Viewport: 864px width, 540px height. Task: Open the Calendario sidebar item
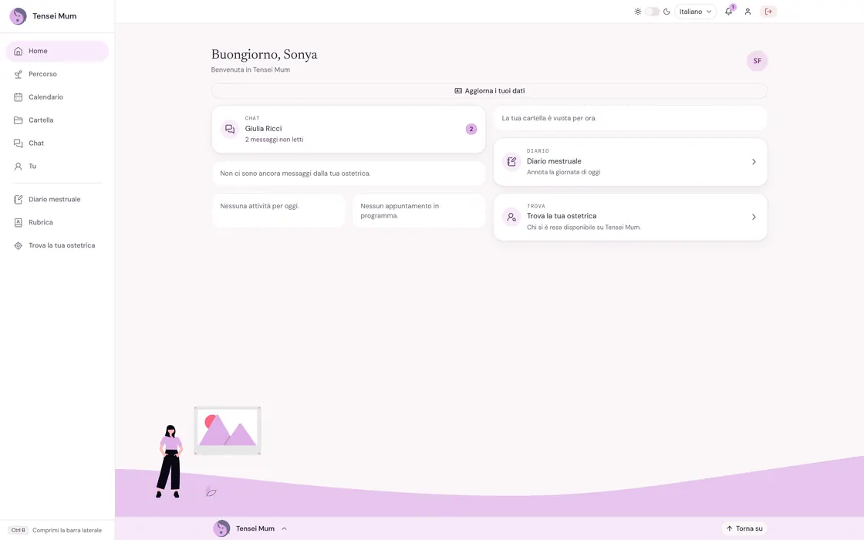(x=57, y=97)
